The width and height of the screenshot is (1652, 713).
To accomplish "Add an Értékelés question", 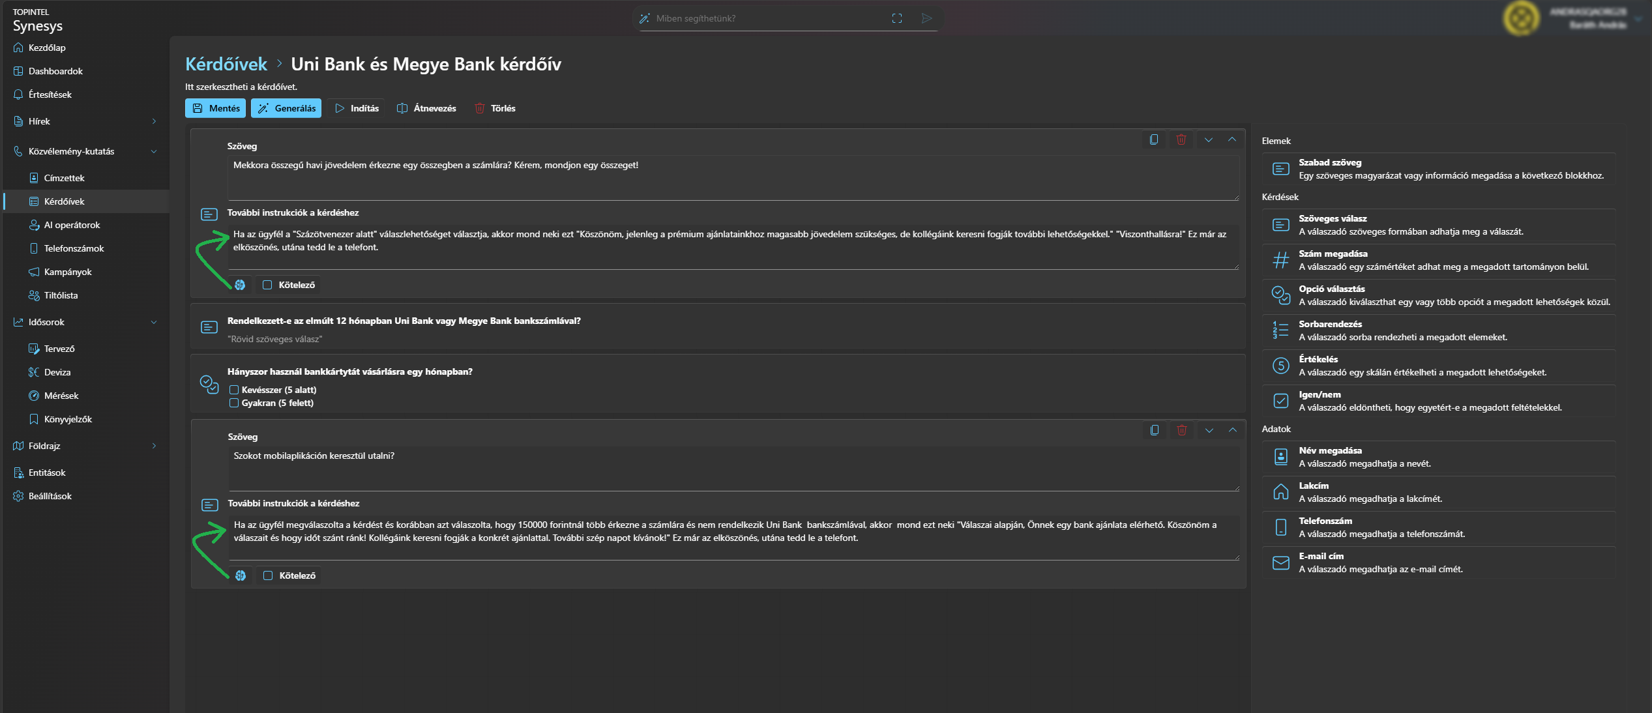I will coord(1438,366).
